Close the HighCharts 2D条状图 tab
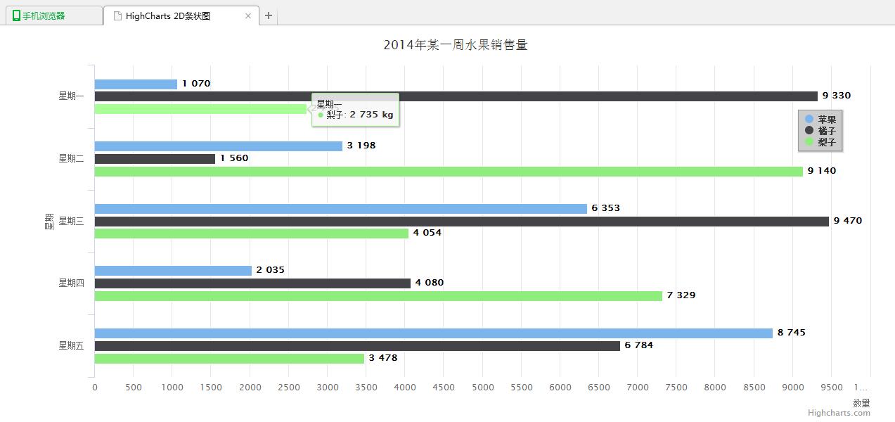 click(x=247, y=15)
